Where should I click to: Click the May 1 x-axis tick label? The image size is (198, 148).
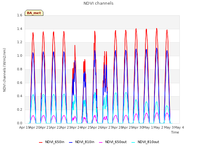(x=148, y=127)
